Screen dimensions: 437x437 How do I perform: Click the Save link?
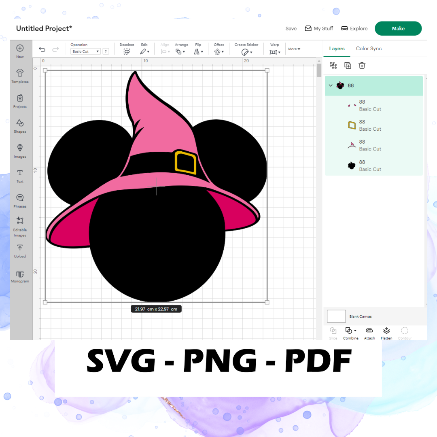(x=291, y=28)
